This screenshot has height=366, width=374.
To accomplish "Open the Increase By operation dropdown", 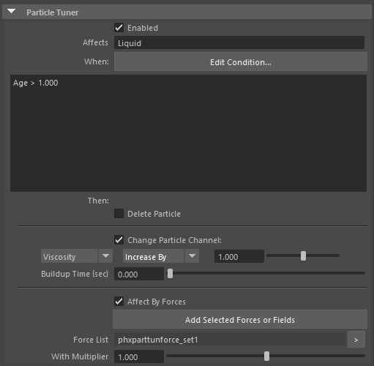I will point(161,256).
